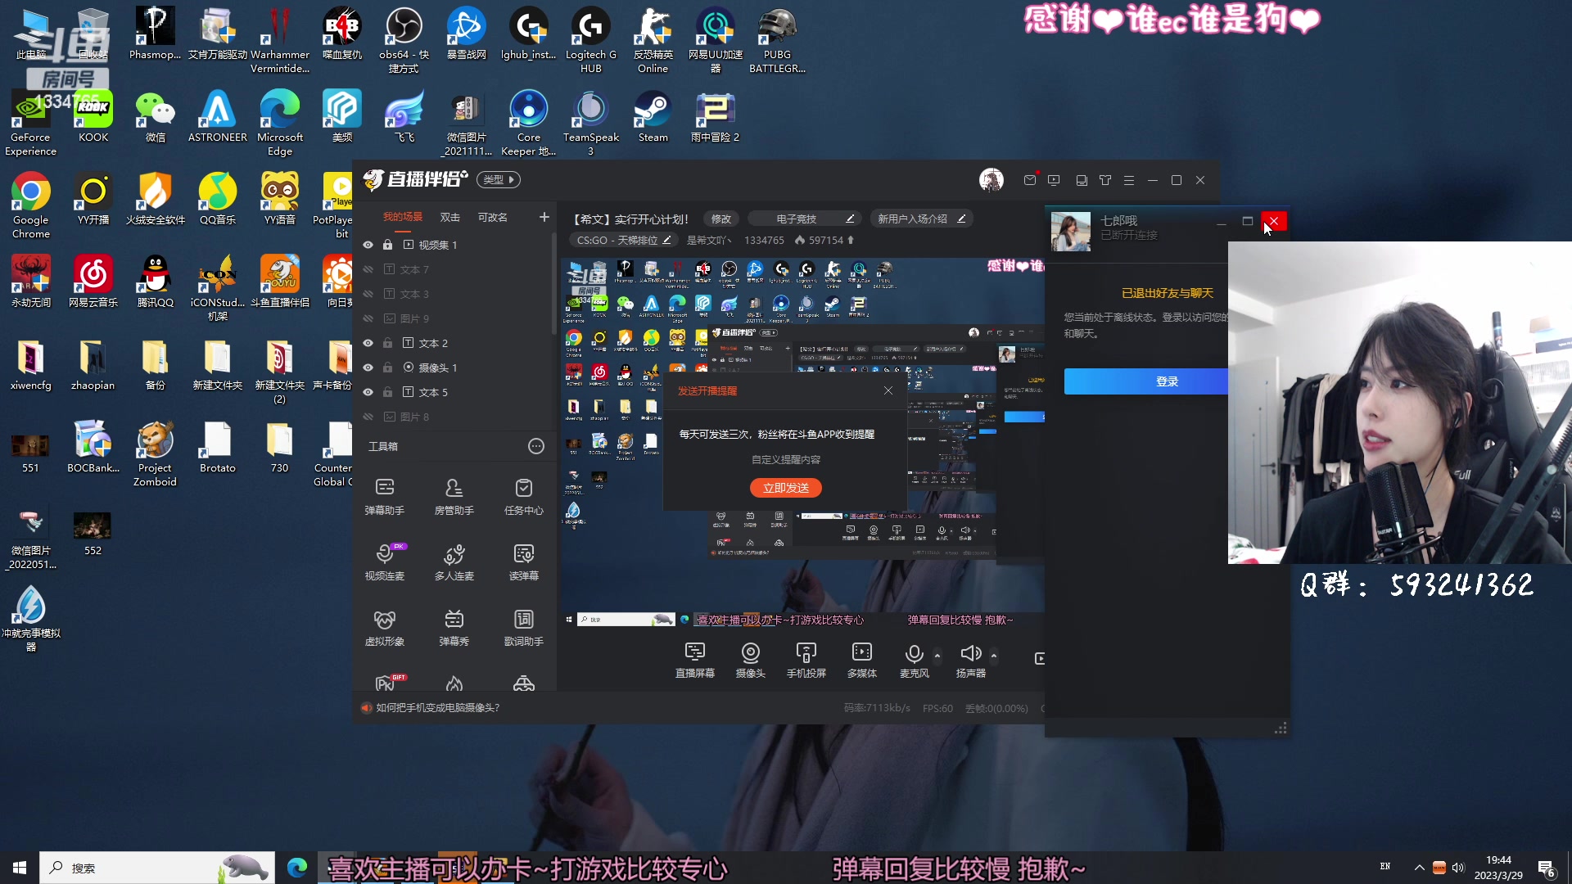Select the 双击 scene tab
Viewport: 1572px width, 884px height.
(x=449, y=217)
